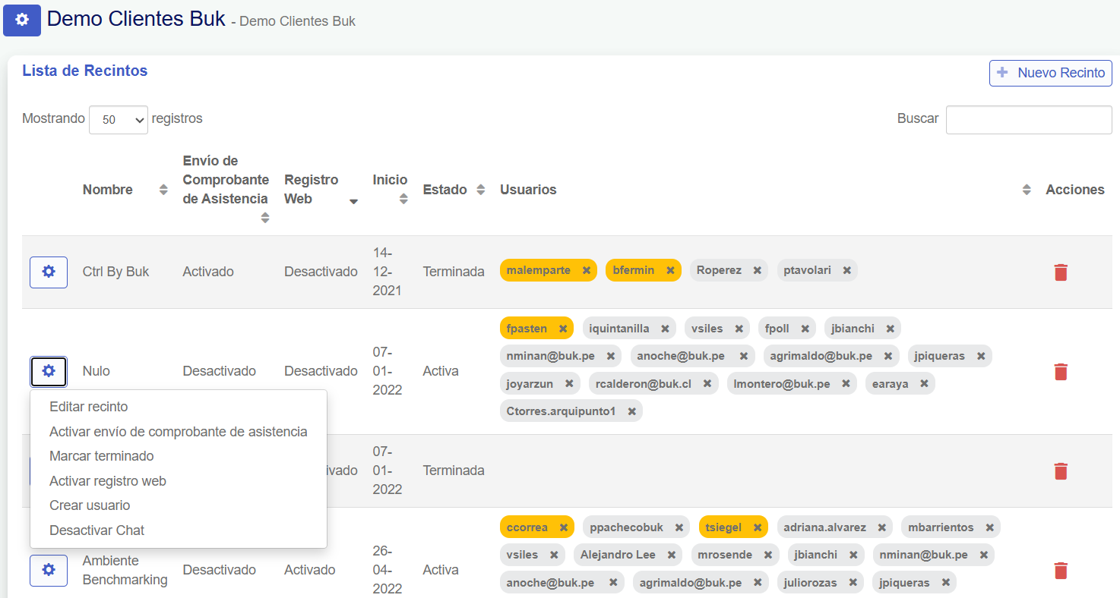This screenshot has height=598, width=1120.
Task: Click Crear usuario in the dropdown menu
Action: (x=90, y=505)
